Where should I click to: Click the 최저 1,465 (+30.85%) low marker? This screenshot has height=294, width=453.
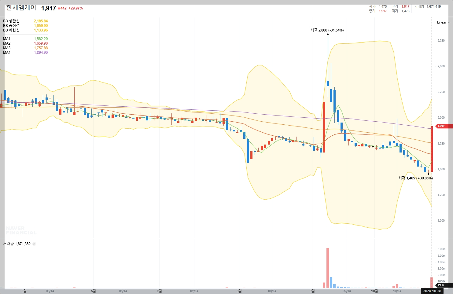(x=415, y=178)
